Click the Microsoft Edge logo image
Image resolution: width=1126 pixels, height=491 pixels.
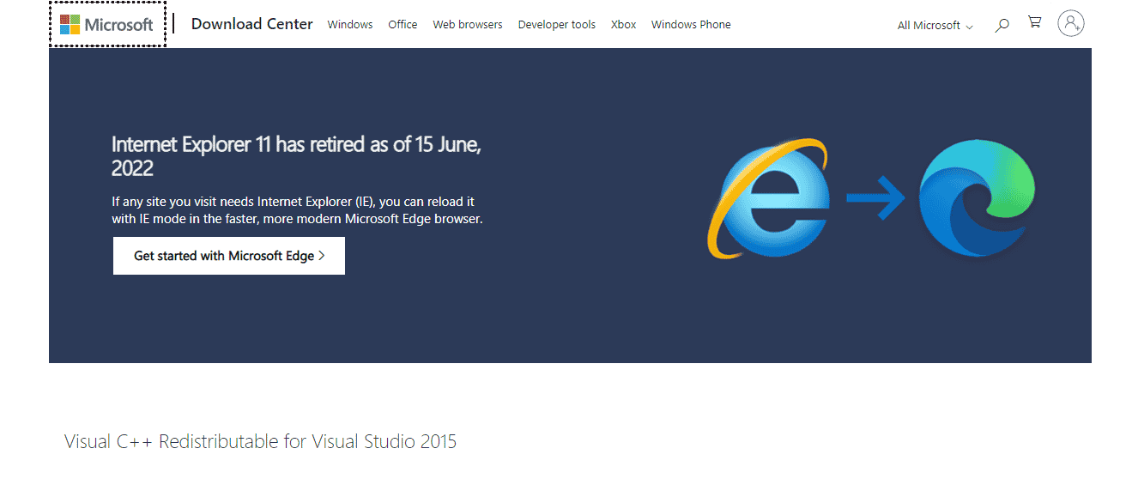977,198
